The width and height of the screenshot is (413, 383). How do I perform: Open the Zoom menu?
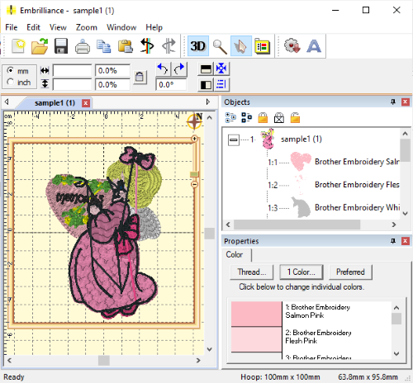[87, 27]
